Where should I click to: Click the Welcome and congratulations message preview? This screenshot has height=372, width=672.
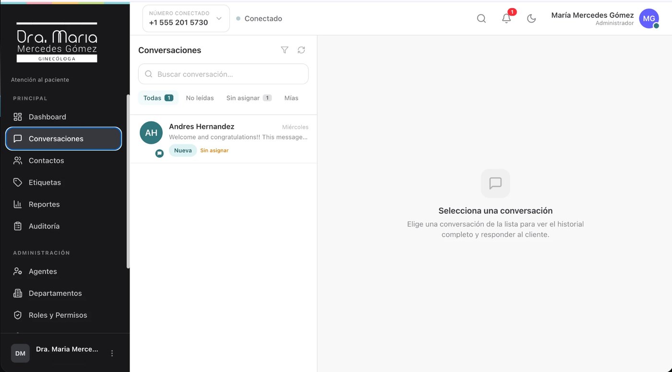click(x=238, y=137)
